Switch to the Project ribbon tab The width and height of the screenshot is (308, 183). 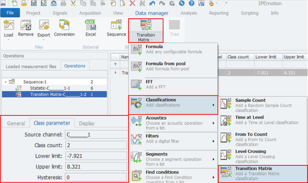point(33,13)
